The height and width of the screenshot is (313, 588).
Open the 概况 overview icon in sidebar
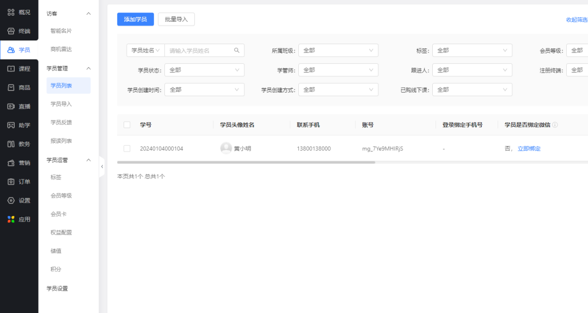11,13
